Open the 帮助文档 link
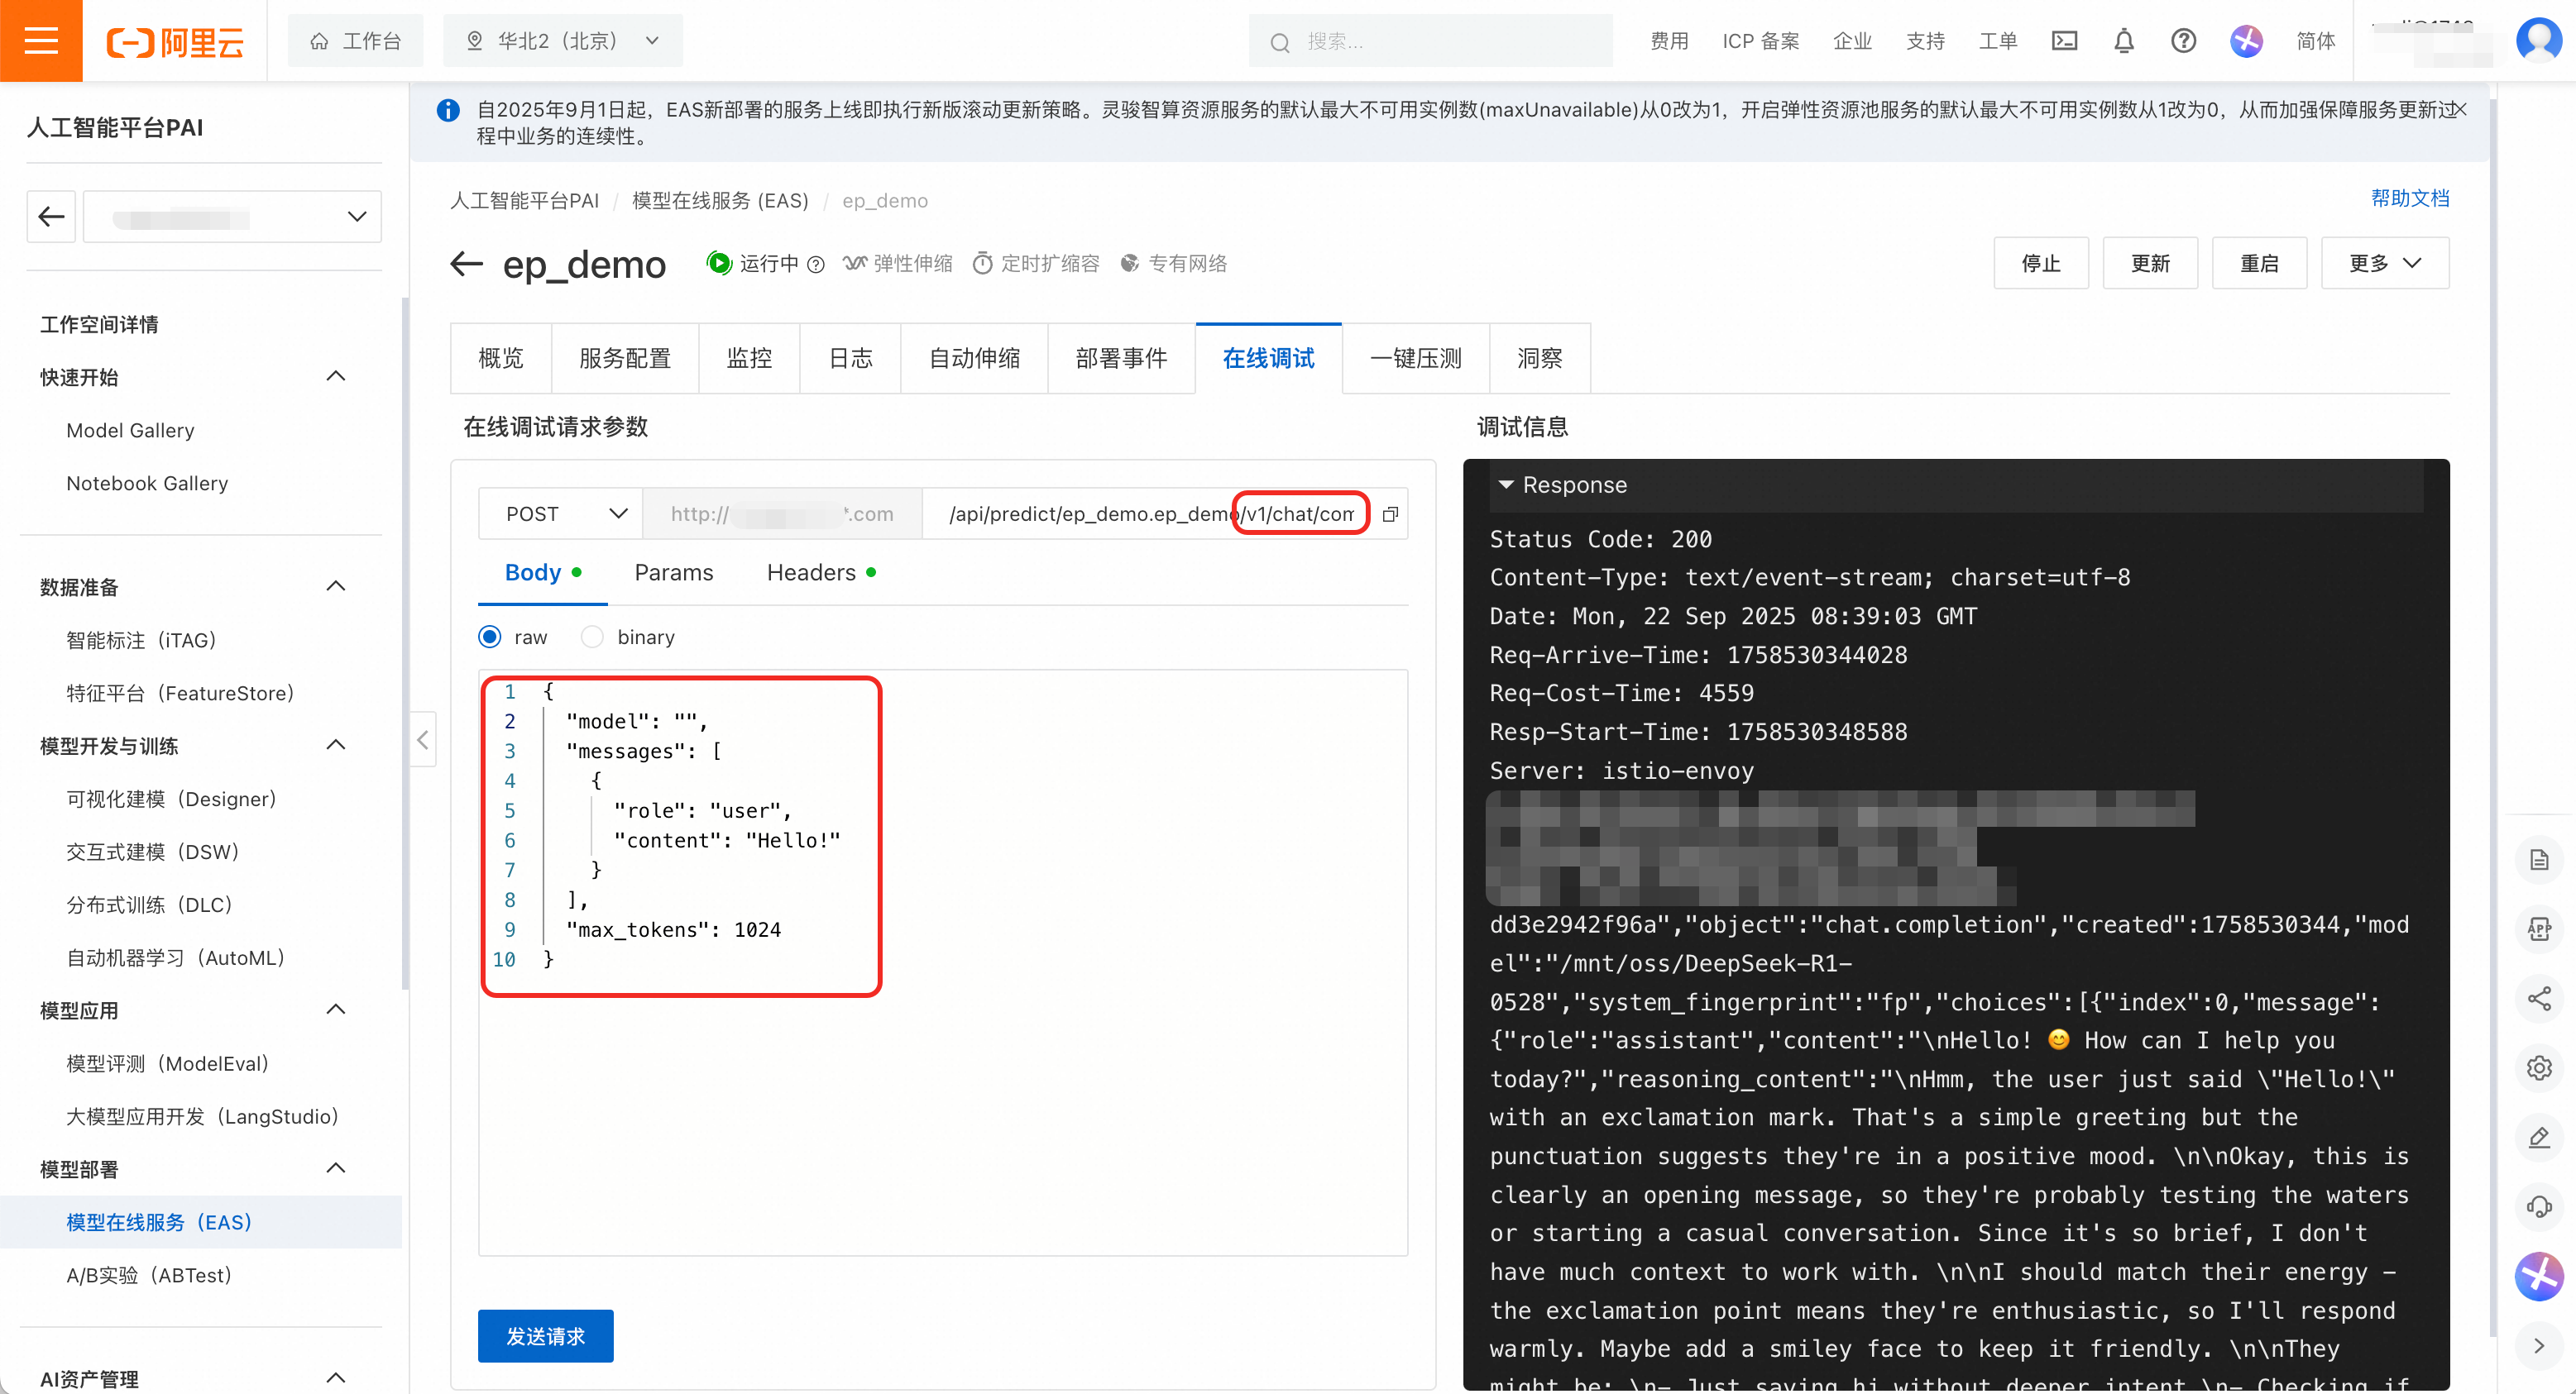The image size is (2576, 1394). 2410,198
